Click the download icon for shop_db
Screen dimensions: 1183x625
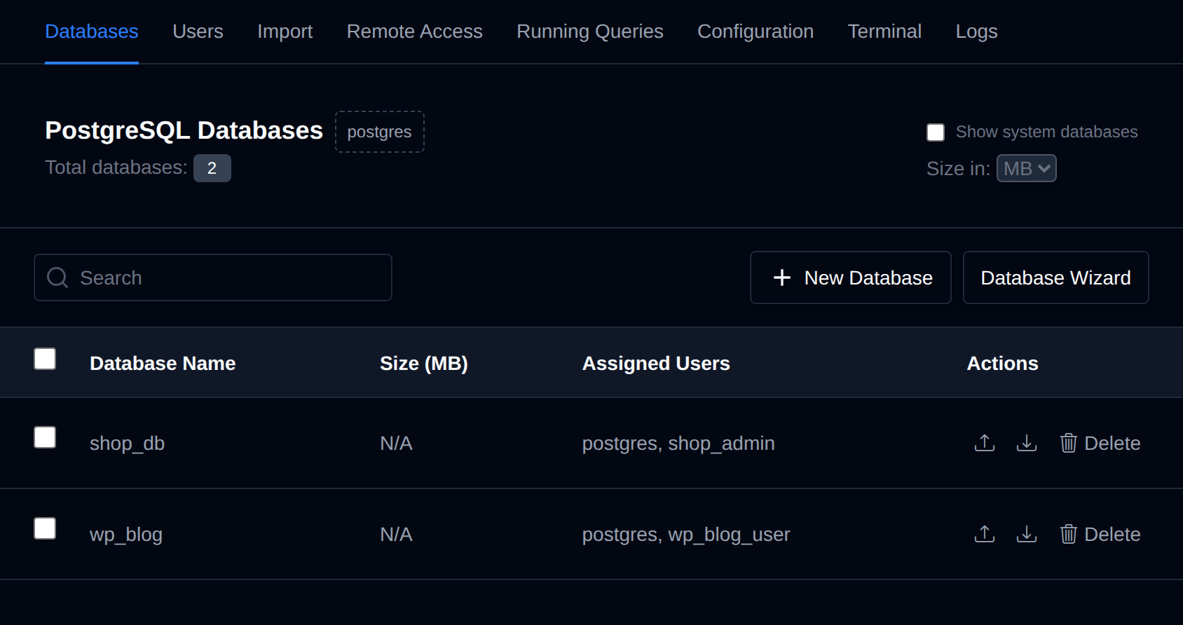(x=1027, y=443)
